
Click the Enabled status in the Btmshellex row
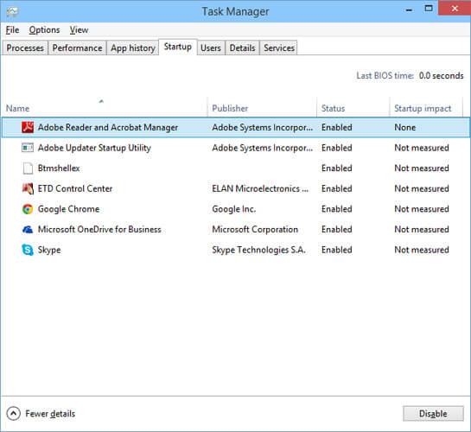tap(337, 168)
